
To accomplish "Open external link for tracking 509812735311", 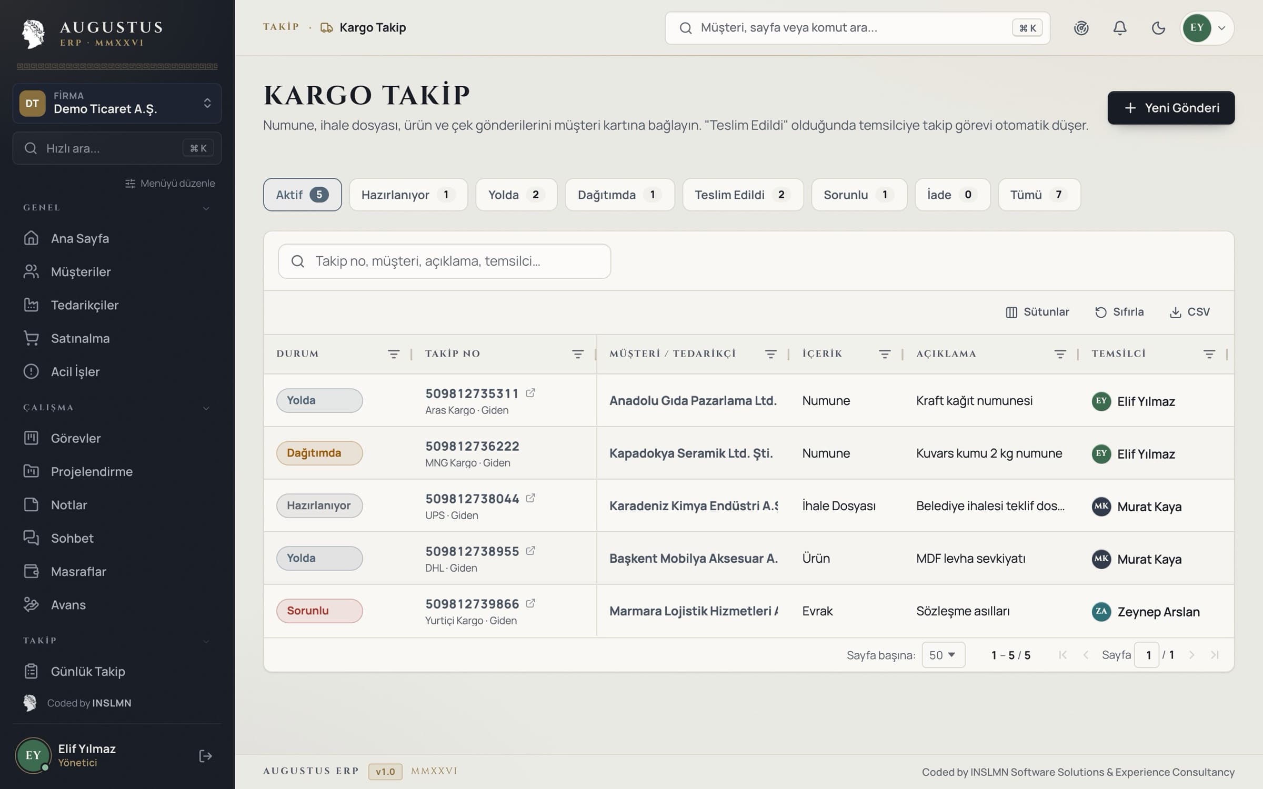I will pos(530,393).
